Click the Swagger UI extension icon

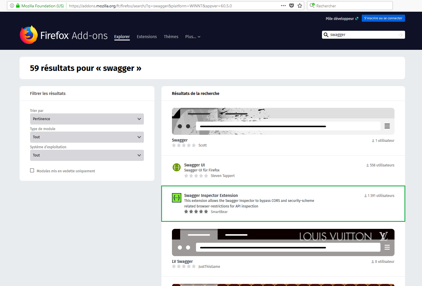(x=177, y=167)
